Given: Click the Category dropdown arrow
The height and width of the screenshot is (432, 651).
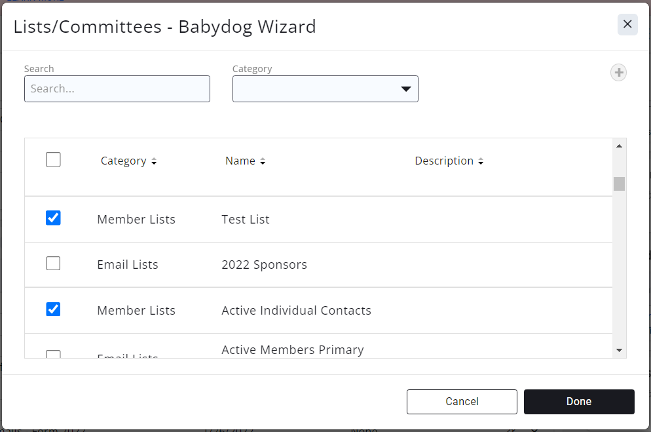Looking at the screenshot, I should click(405, 89).
